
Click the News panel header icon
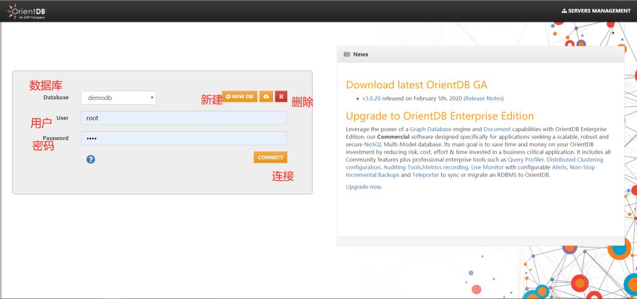point(347,54)
